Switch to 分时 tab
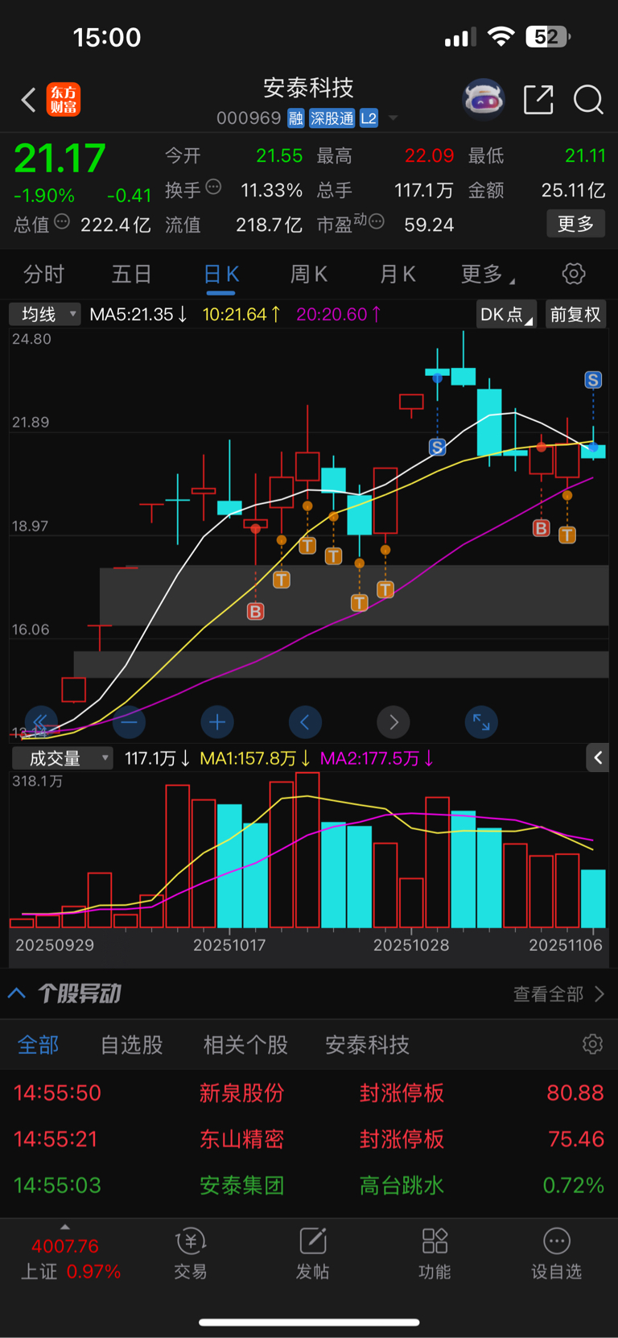Image resolution: width=618 pixels, height=1338 pixels. coord(43,275)
